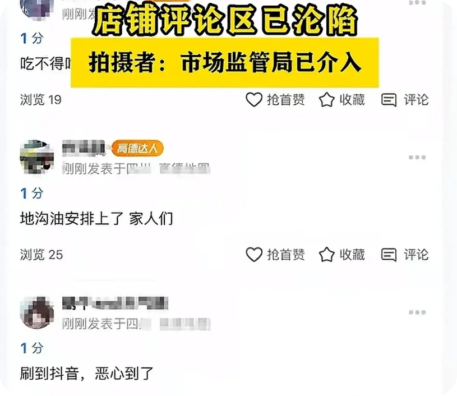Open three-dot menu on 高德达人 review
The height and width of the screenshot is (396, 457).
(417, 158)
